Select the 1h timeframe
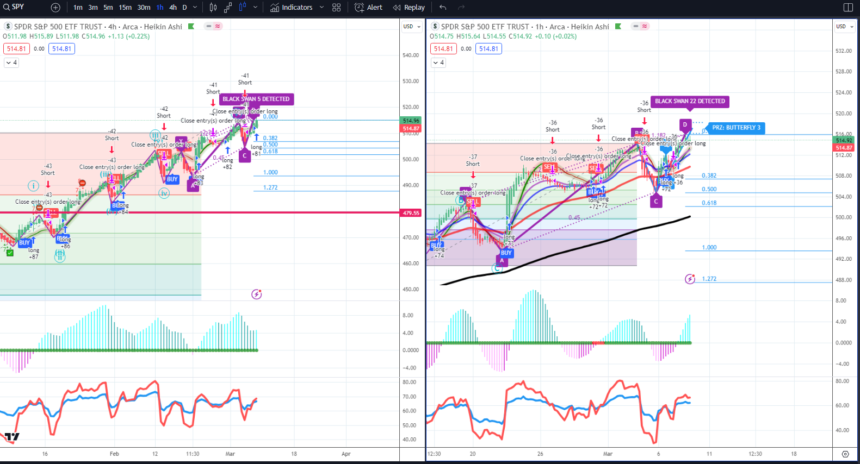The height and width of the screenshot is (464, 860). [160, 8]
